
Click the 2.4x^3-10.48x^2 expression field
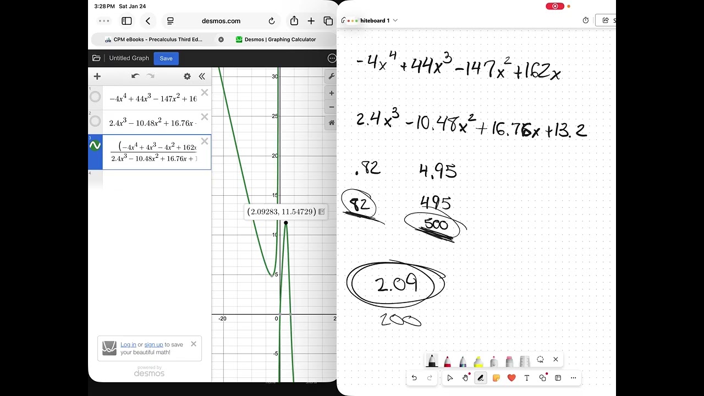click(x=153, y=123)
